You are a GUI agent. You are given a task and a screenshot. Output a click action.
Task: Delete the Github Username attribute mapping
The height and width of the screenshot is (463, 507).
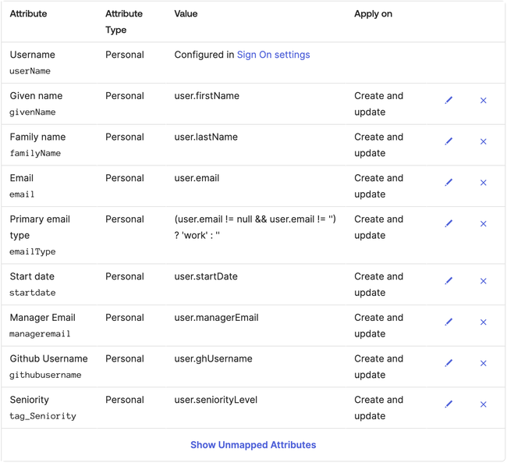tap(484, 363)
